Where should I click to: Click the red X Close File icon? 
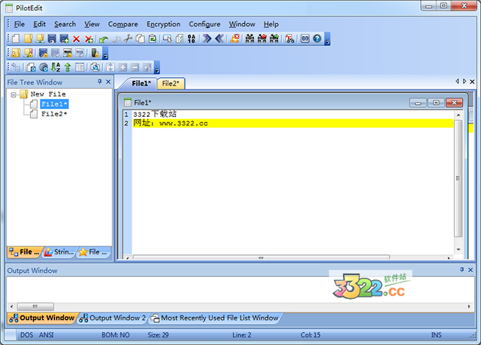tap(76, 39)
